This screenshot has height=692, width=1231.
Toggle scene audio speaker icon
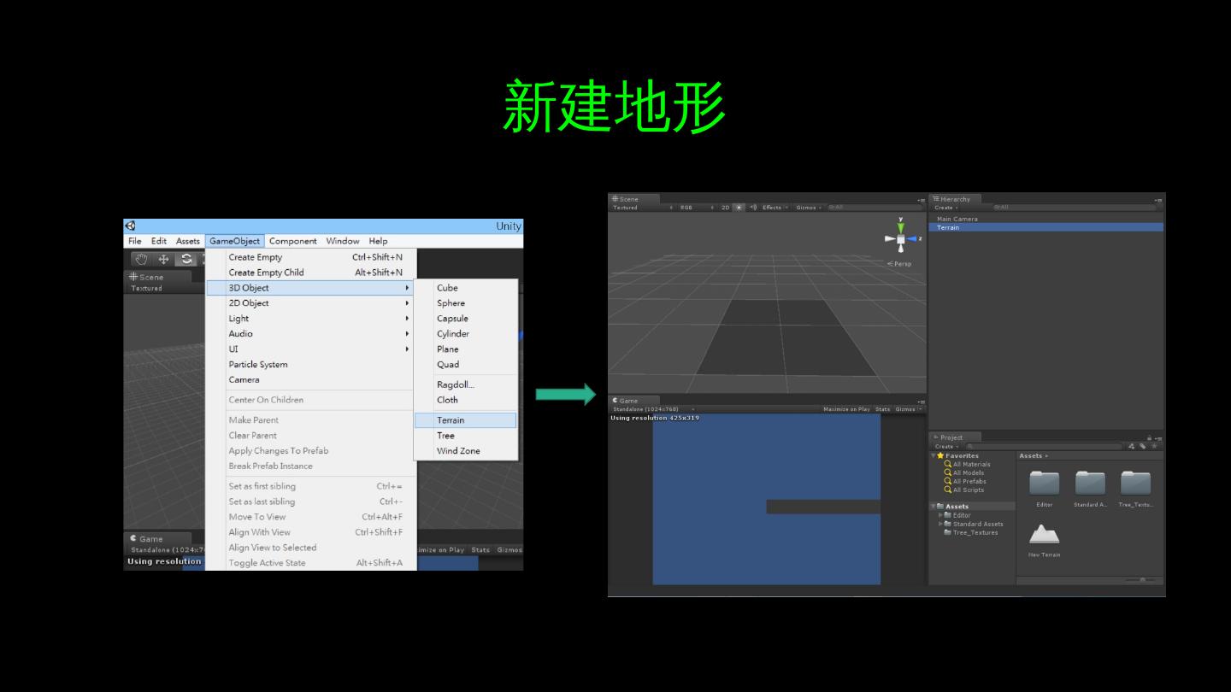point(753,208)
